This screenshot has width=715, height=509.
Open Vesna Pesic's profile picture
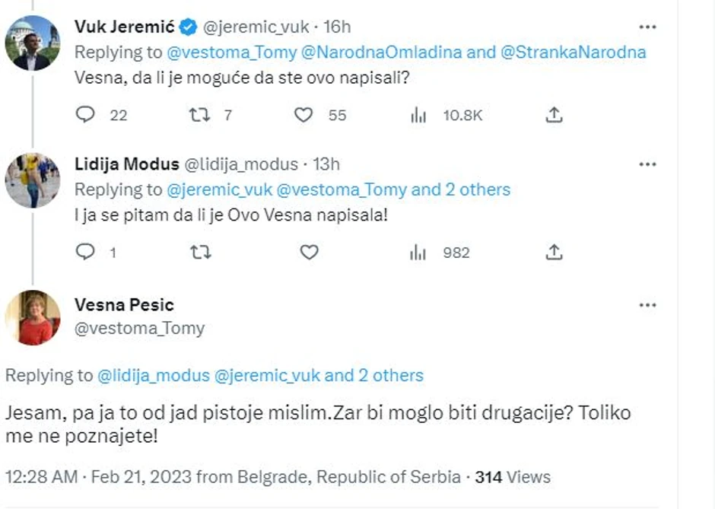coord(33,317)
